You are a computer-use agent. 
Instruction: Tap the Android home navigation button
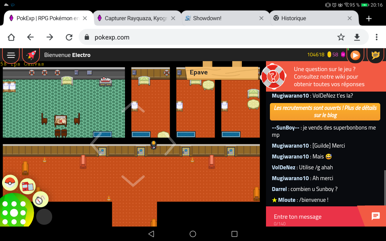[x=193, y=234]
